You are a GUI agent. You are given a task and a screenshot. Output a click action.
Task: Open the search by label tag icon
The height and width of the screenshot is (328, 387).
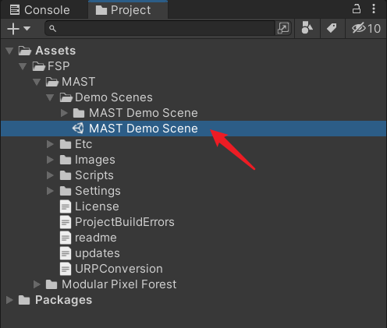(332, 28)
